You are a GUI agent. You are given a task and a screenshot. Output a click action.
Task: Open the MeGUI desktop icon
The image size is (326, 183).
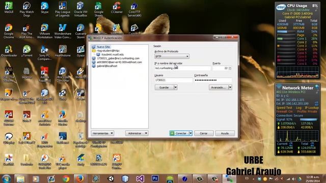coord(9,8)
